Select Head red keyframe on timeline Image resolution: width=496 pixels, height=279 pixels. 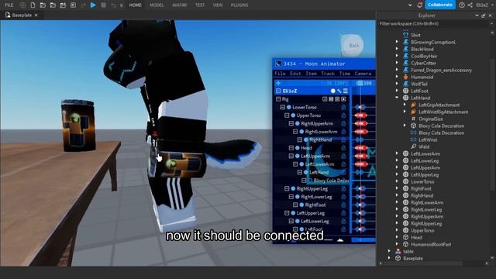(360, 148)
